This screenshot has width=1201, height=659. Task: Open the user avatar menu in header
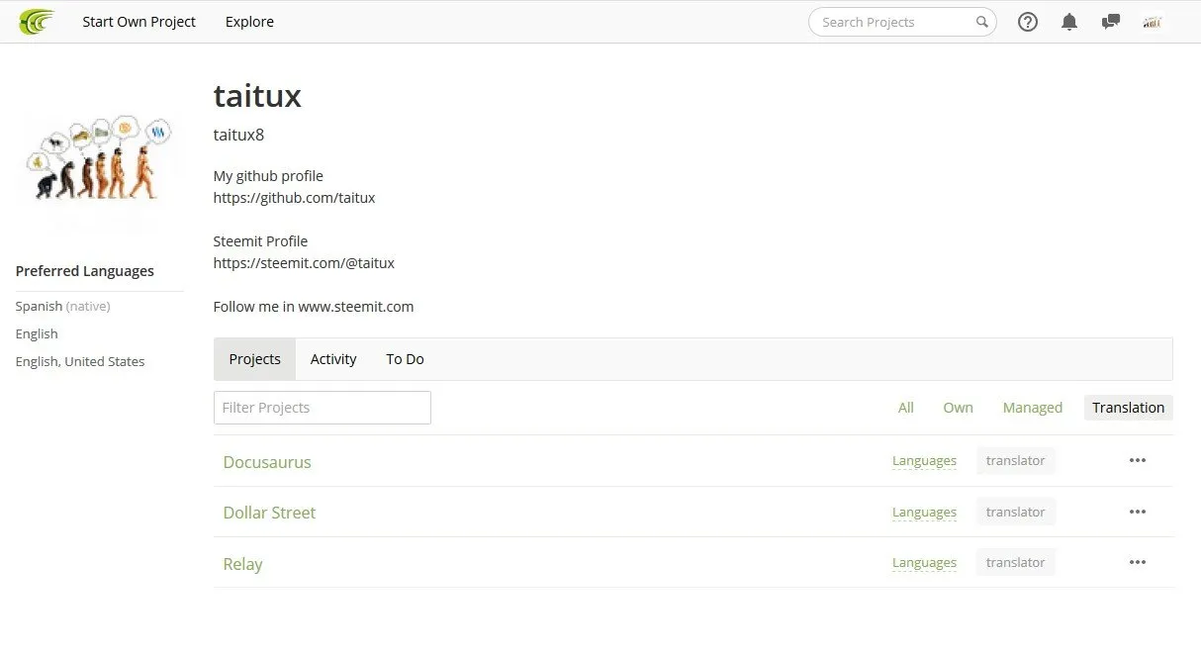[x=1153, y=22]
